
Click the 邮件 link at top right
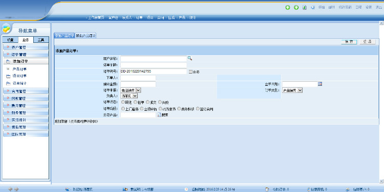click(x=332, y=7)
